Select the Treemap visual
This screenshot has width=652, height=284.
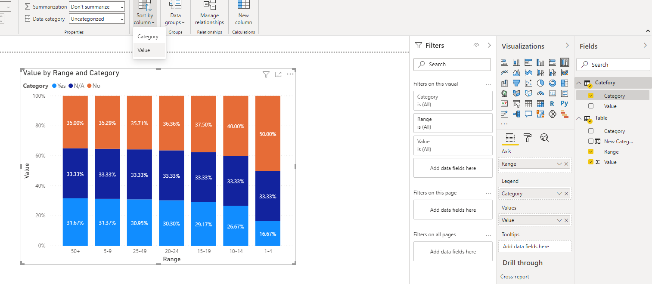click(565, 83)
